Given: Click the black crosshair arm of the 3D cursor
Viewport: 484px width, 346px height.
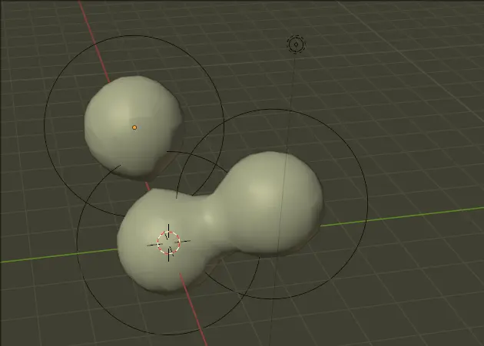Looking at the screenshot, I should click(152, 243).
